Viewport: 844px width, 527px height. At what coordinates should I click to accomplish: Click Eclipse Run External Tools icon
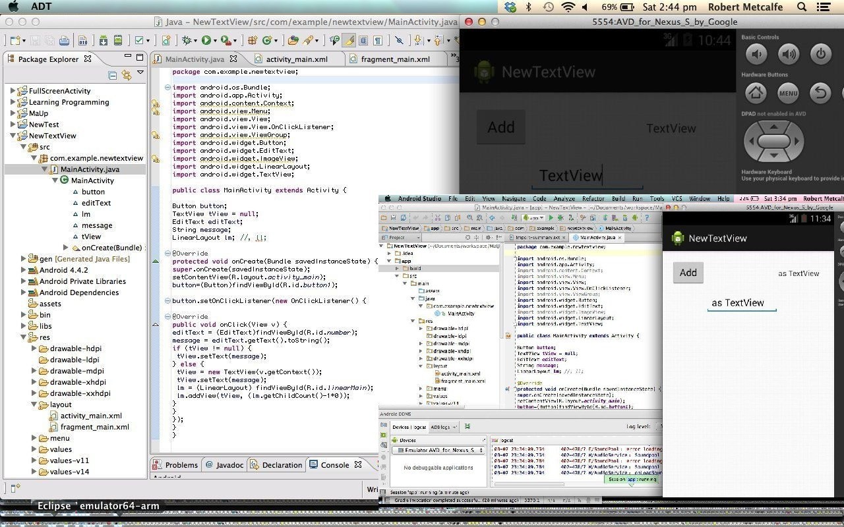[226, 40]
